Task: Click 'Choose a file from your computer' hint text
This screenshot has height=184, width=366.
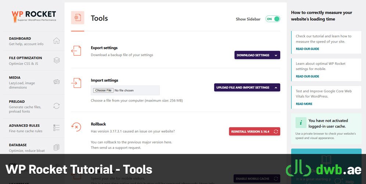Action: 137,101
